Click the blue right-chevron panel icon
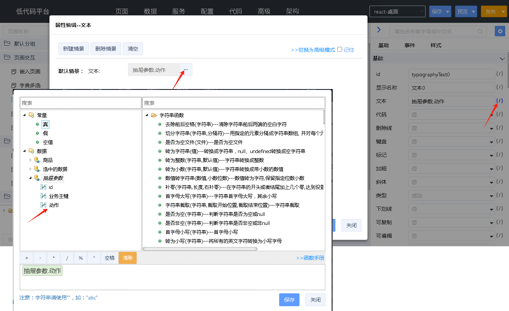509x311 pixels. pos(379,30)
